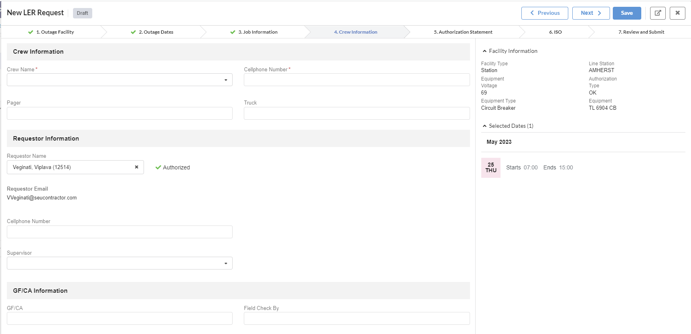Viewport: 691px width, 334px height.
Task: Click the Previous button
Action: (x=544, y=13)
